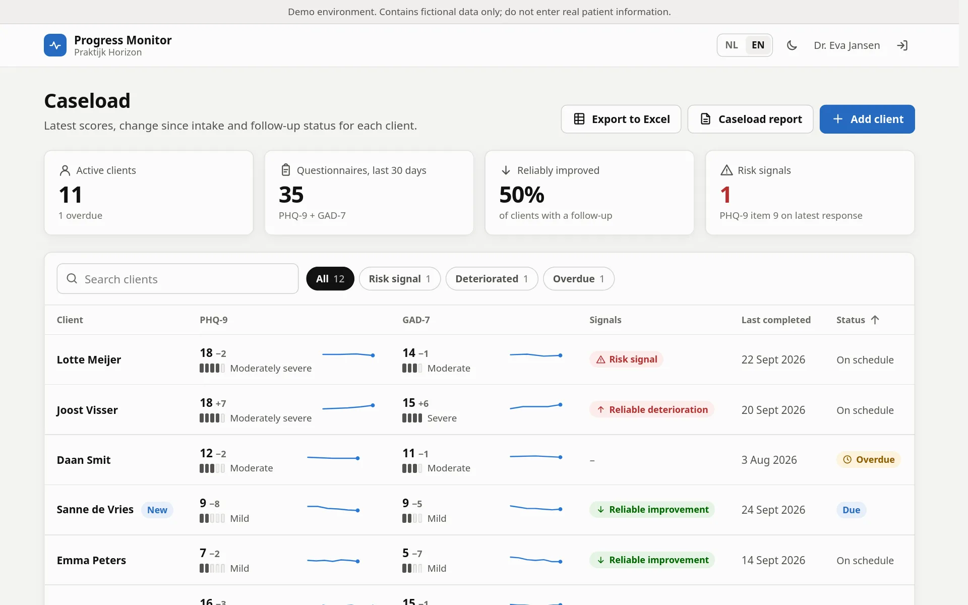
Task: Sort by the Status column header
Action: tap(857, 320)
